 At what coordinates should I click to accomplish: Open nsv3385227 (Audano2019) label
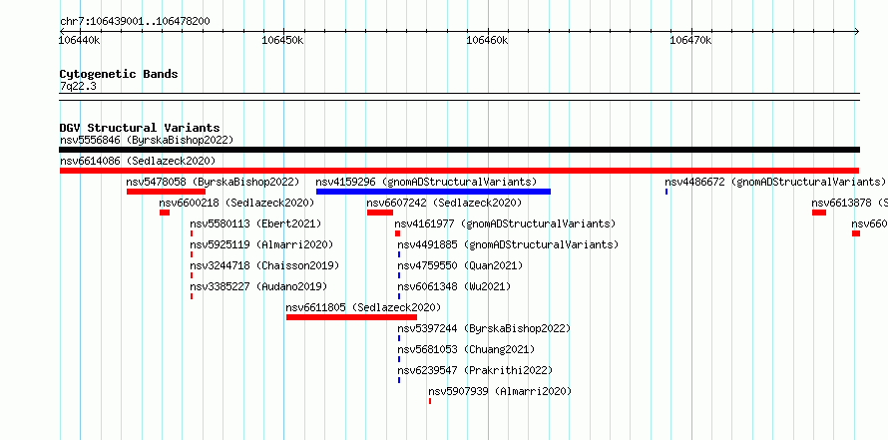coord(258,286)
